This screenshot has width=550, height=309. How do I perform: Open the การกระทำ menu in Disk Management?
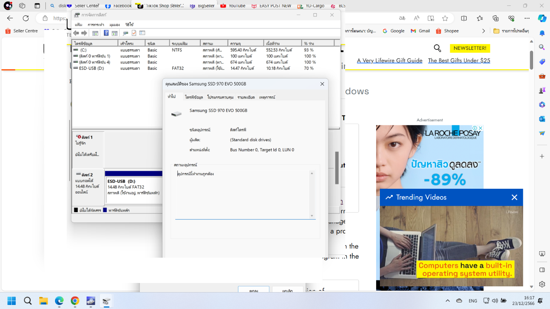(x=96, y=25)
